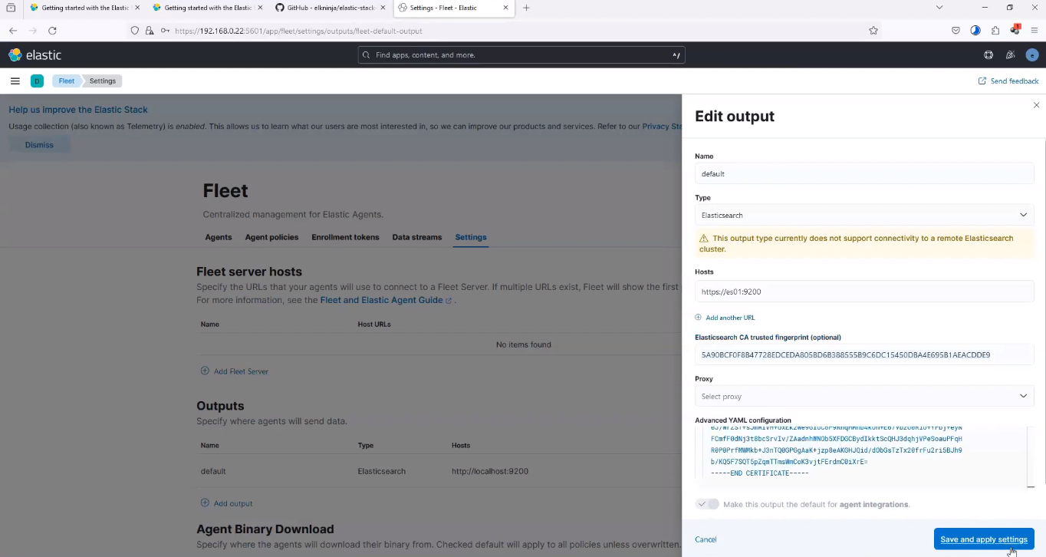Click http://localhost:9200 host cell
The width and height of the screenshot is (1046, 557).
pos(490,471)
